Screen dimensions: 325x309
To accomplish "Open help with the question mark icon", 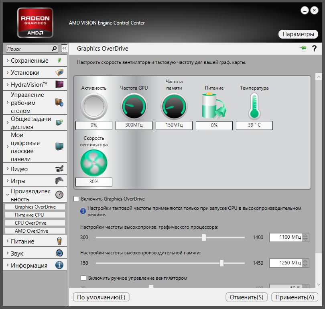I will 314,49.
